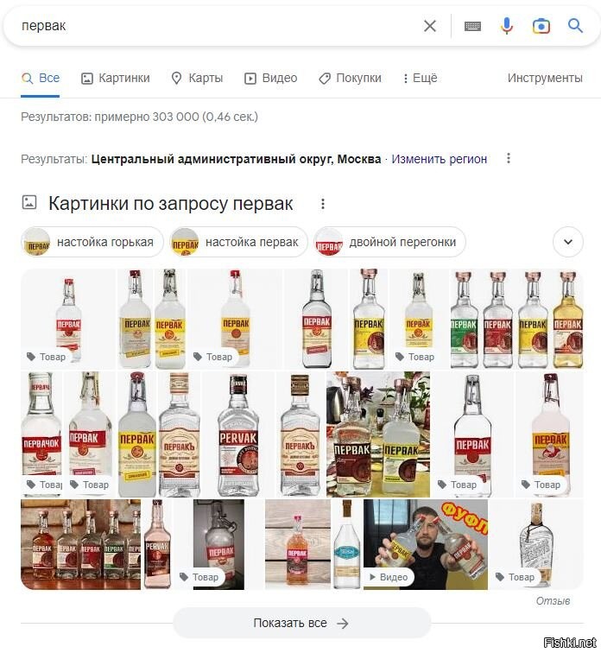Switch to the Картинки tab
This screenshot has width=601, height=653.
pyautogui.click(x=116, y=78)
